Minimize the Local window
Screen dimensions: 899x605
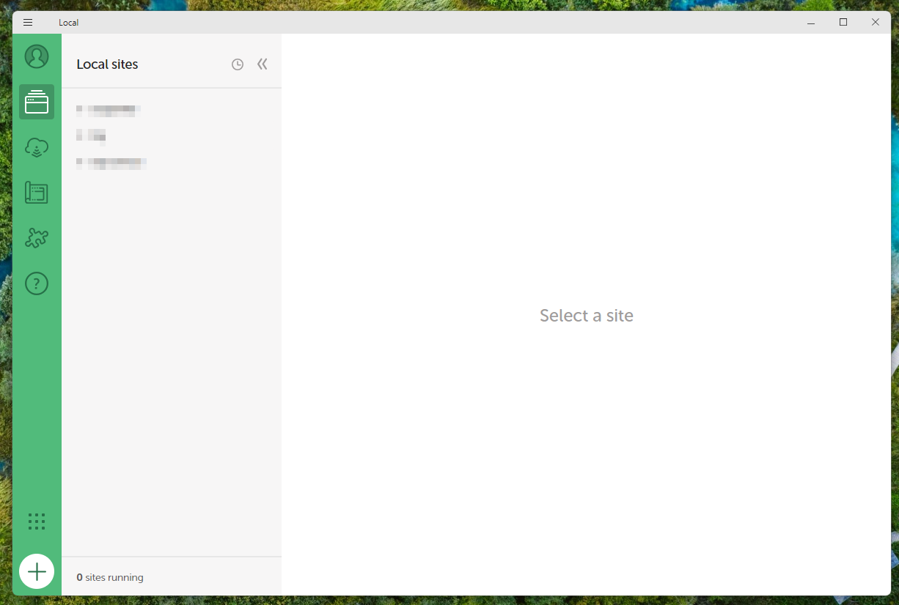(x=811, y=23)
